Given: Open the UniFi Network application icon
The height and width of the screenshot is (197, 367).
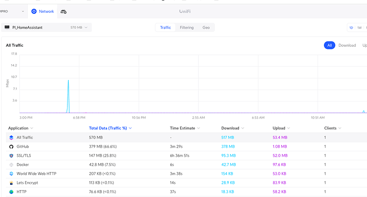Looking at the screenshot, I should coord(34,11).
